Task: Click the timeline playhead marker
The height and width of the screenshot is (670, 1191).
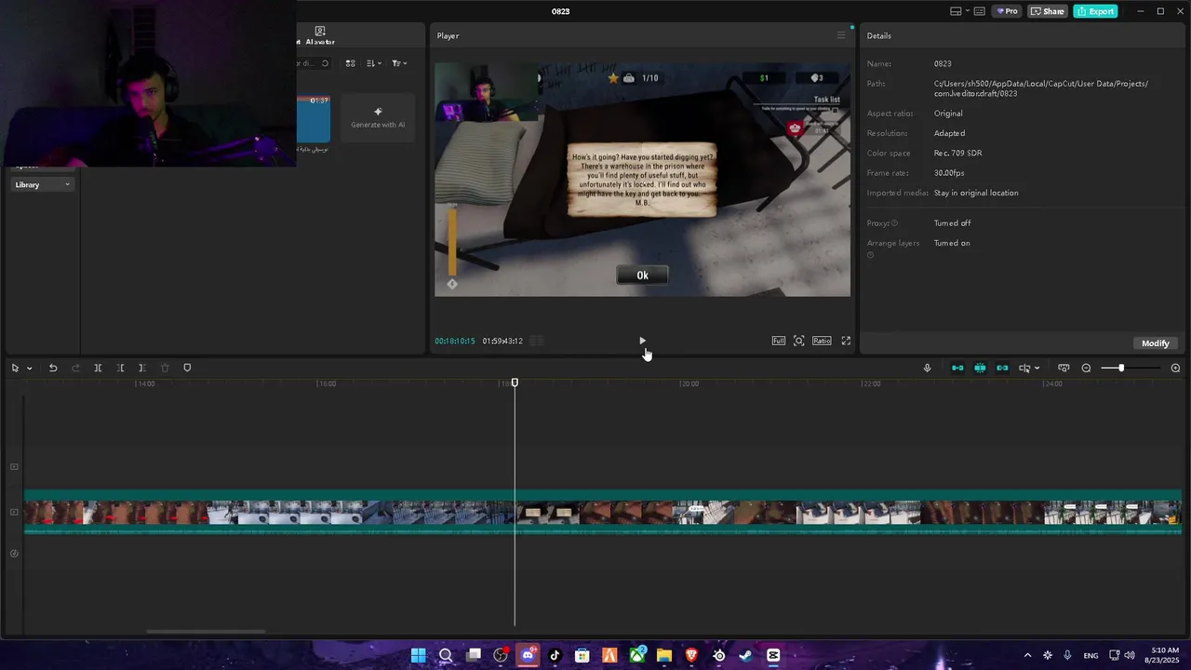Action: coord(515,382)
